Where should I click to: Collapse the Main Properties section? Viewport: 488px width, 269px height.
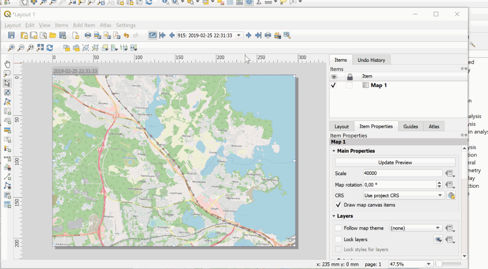[334, 151]
